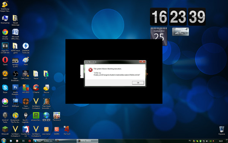This screenshot has width=228, height=143.
Task: Open the Cash_Cash audio file icon
Action: tap(26, 75)
